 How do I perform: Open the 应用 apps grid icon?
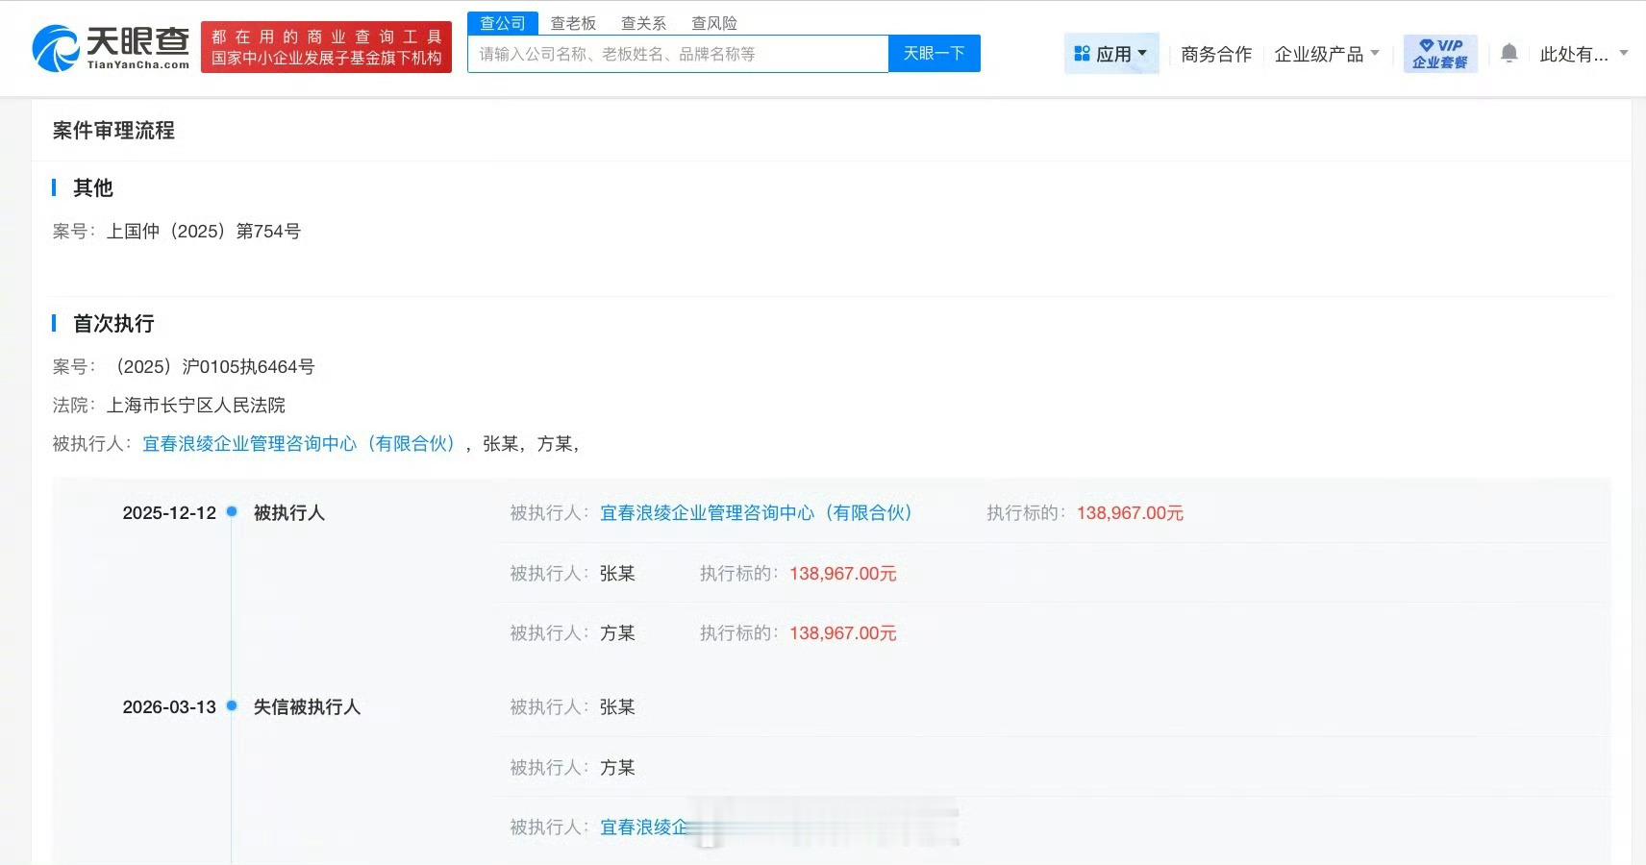pos(1083,53)
